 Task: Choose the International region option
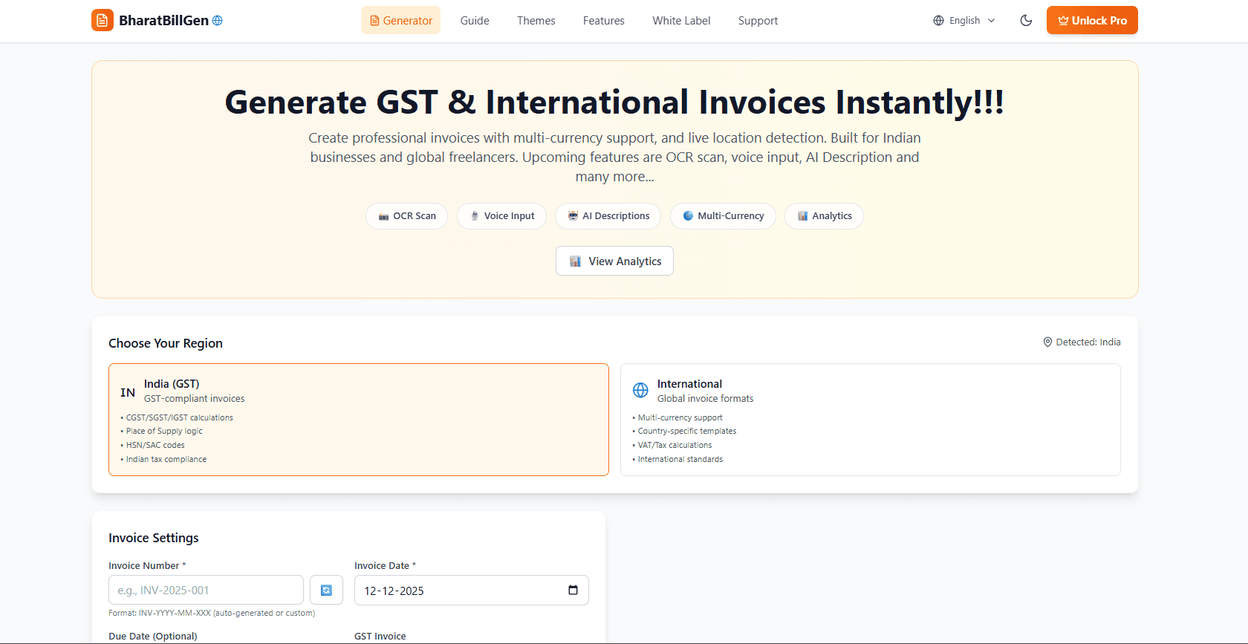point(870,420)
